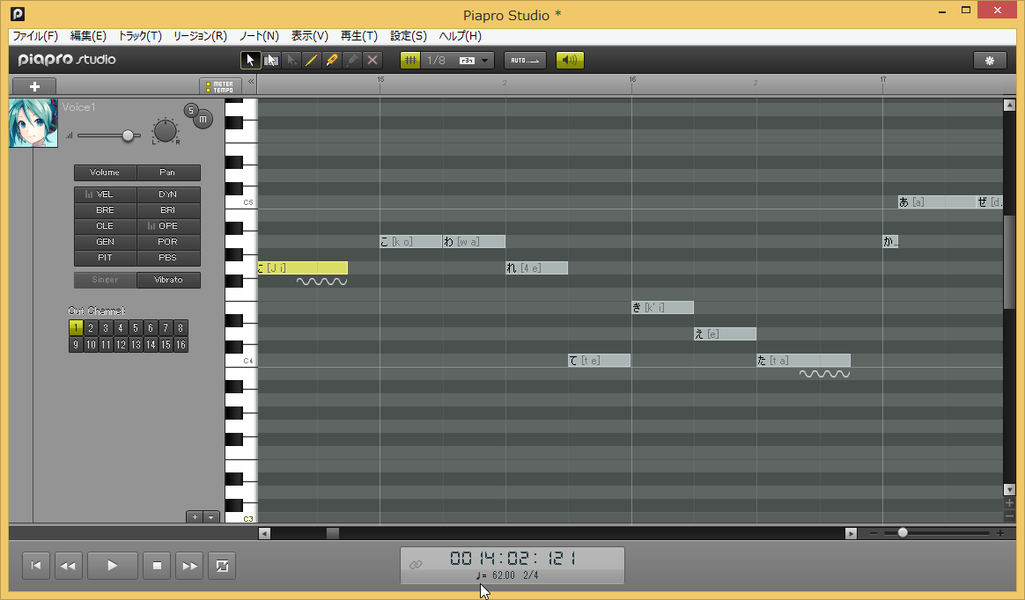This screenshot has height=600, width=1025.
Task: Click the Voice1 volume slider knob
Action: pos(129,135)
